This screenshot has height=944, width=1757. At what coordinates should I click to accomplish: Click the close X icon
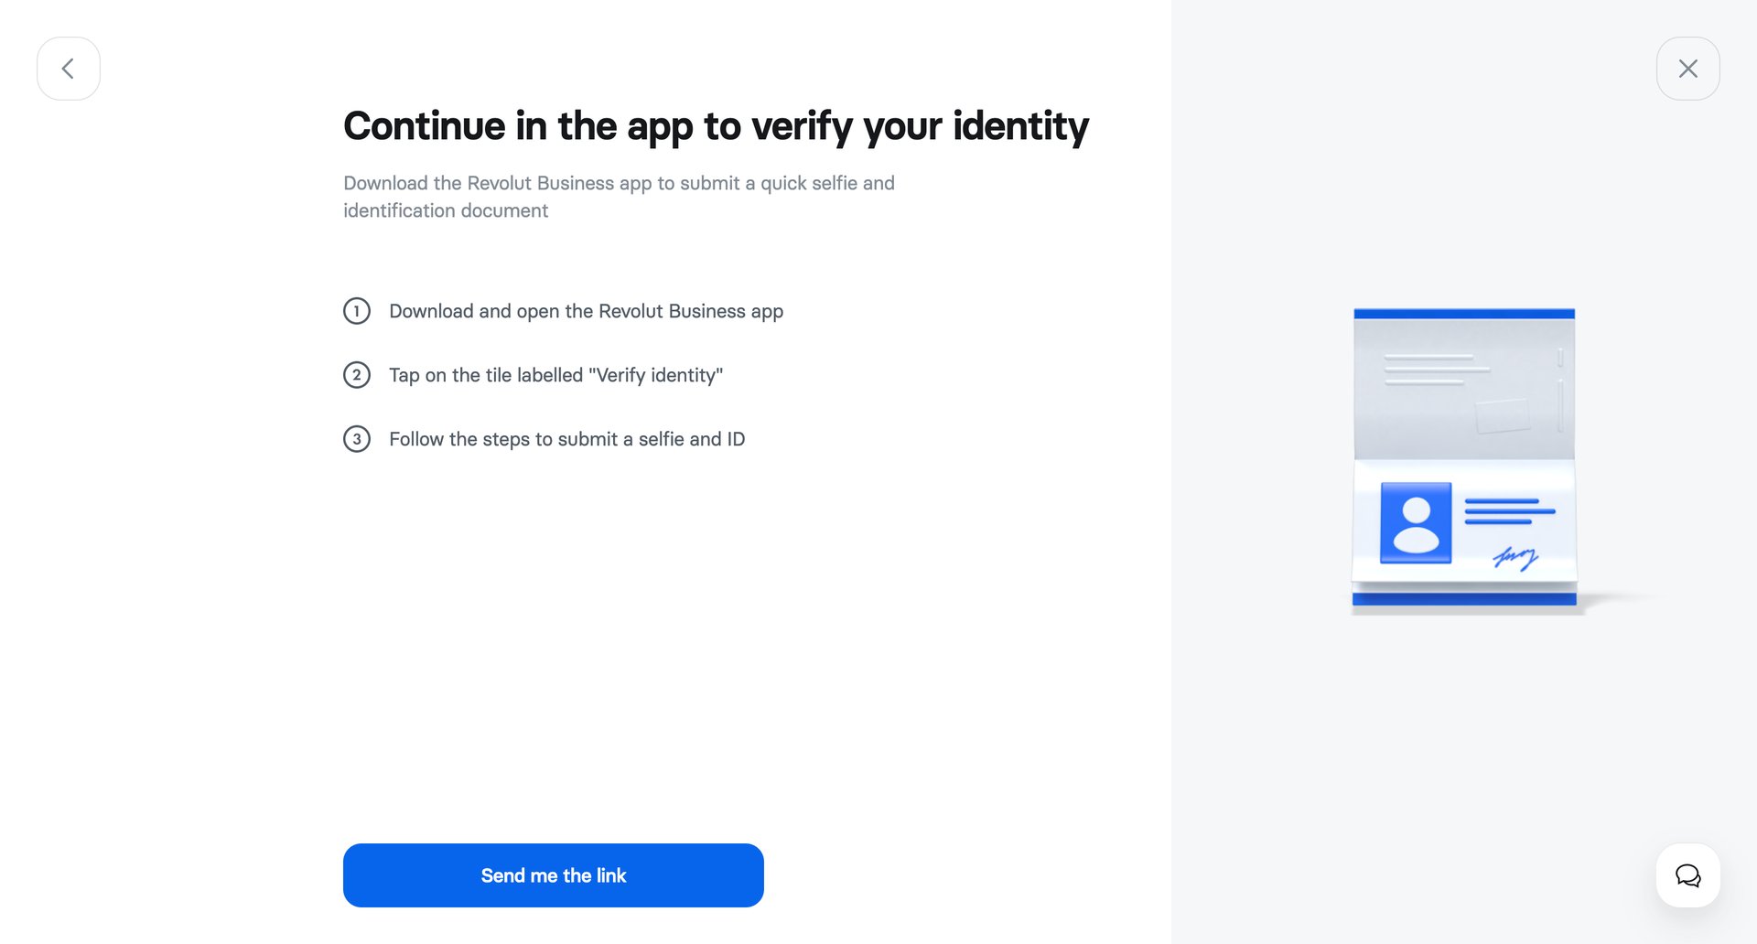[x=1687, y=68]
